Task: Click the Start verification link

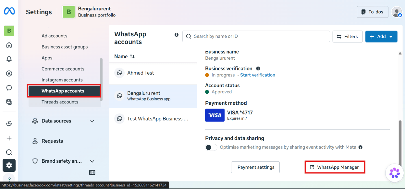Action: click(x=258, y=75)
